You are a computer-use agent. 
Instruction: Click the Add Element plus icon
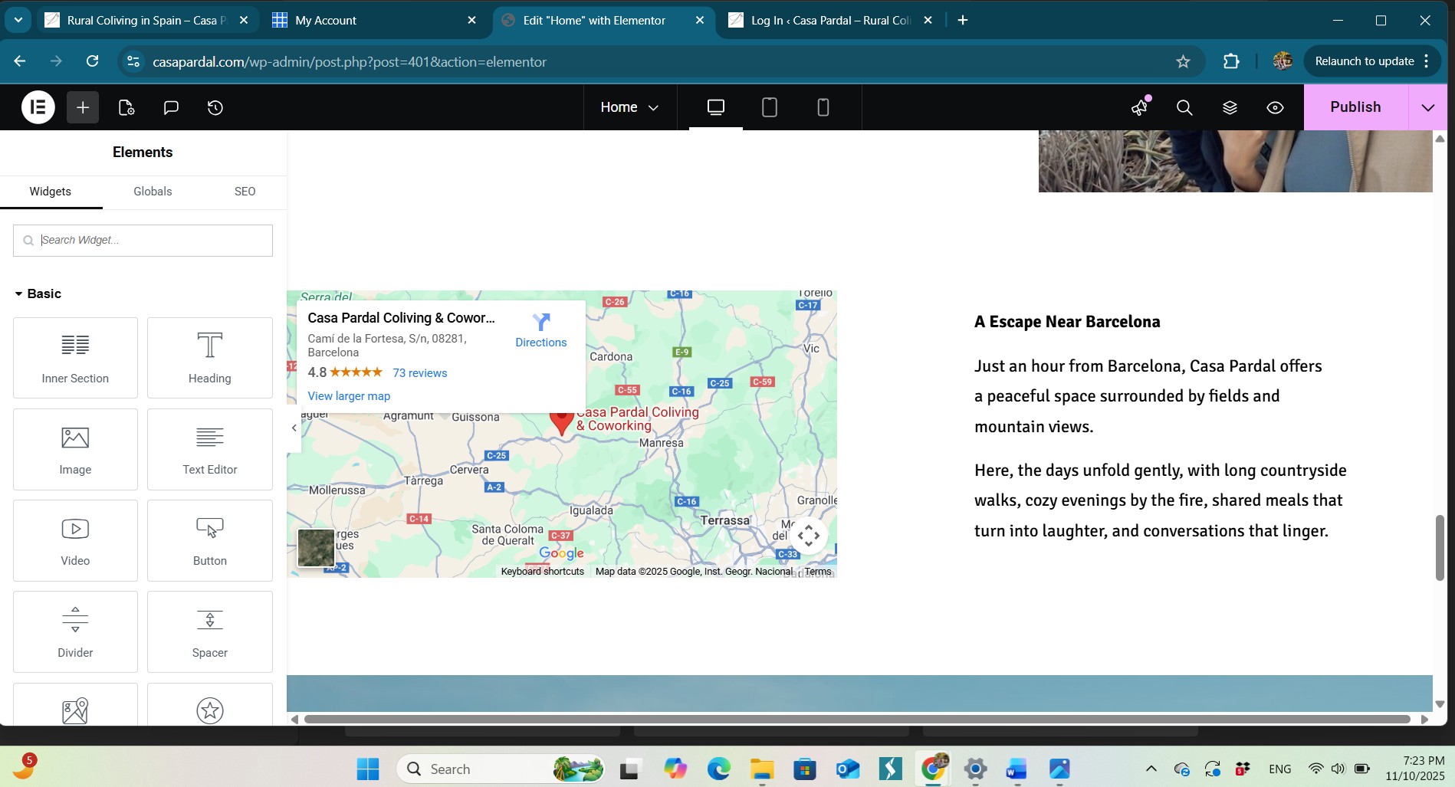pos(83,107)
